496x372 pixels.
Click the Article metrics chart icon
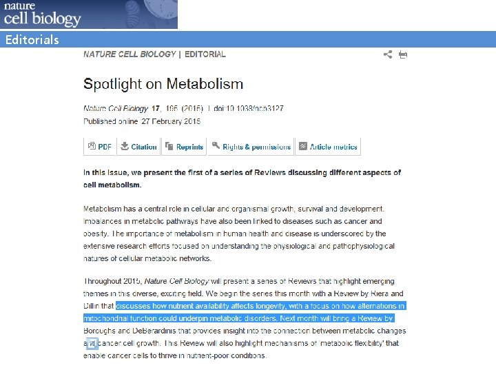tap(303, 146)
